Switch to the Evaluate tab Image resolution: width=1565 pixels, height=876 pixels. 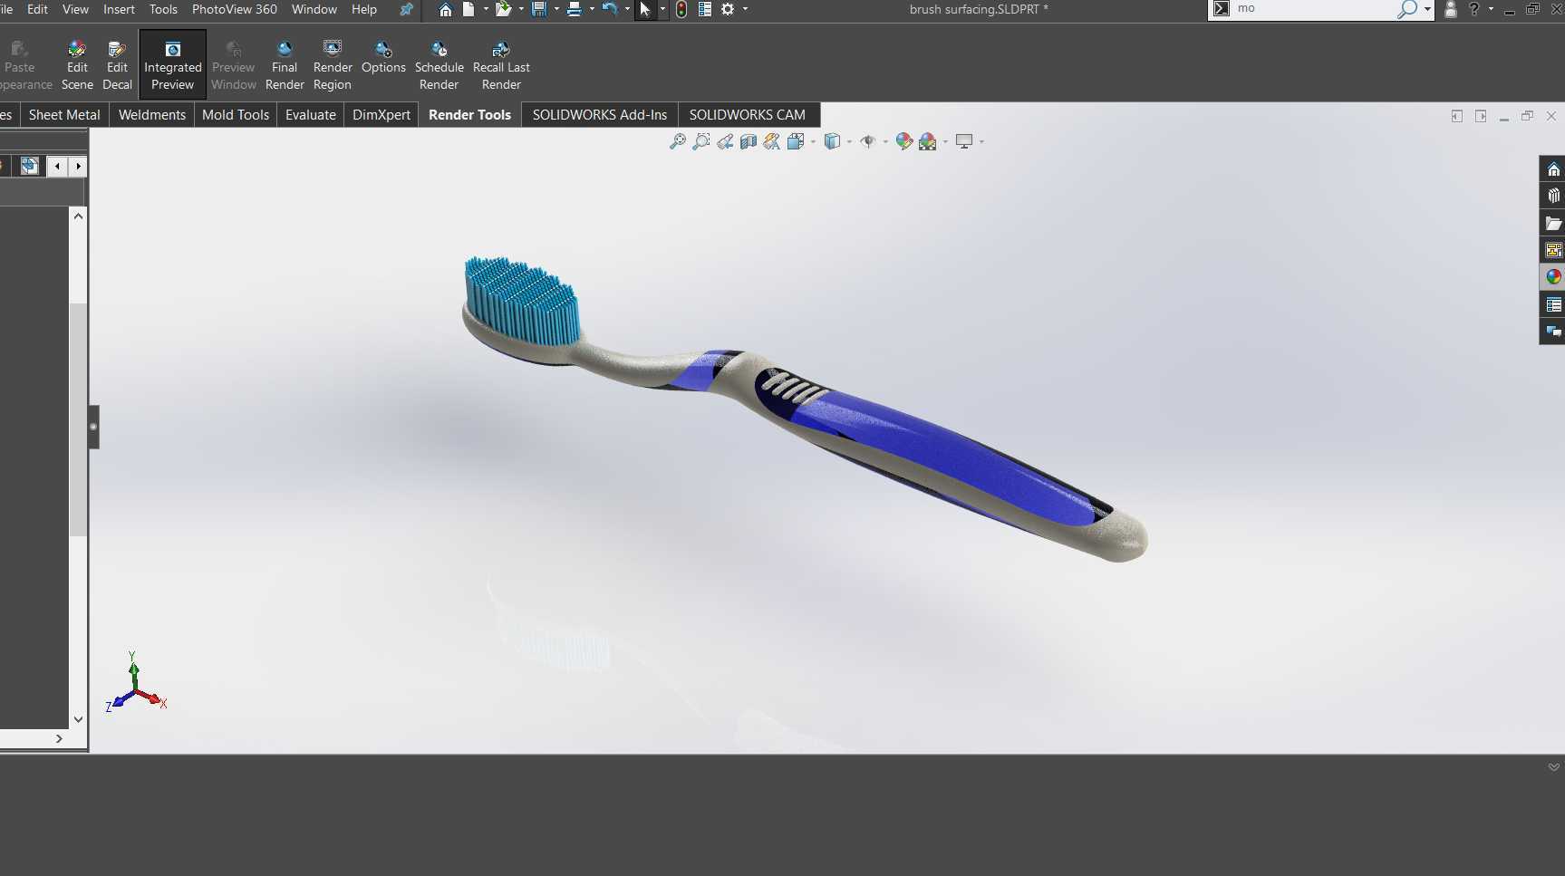click(311, 115)
